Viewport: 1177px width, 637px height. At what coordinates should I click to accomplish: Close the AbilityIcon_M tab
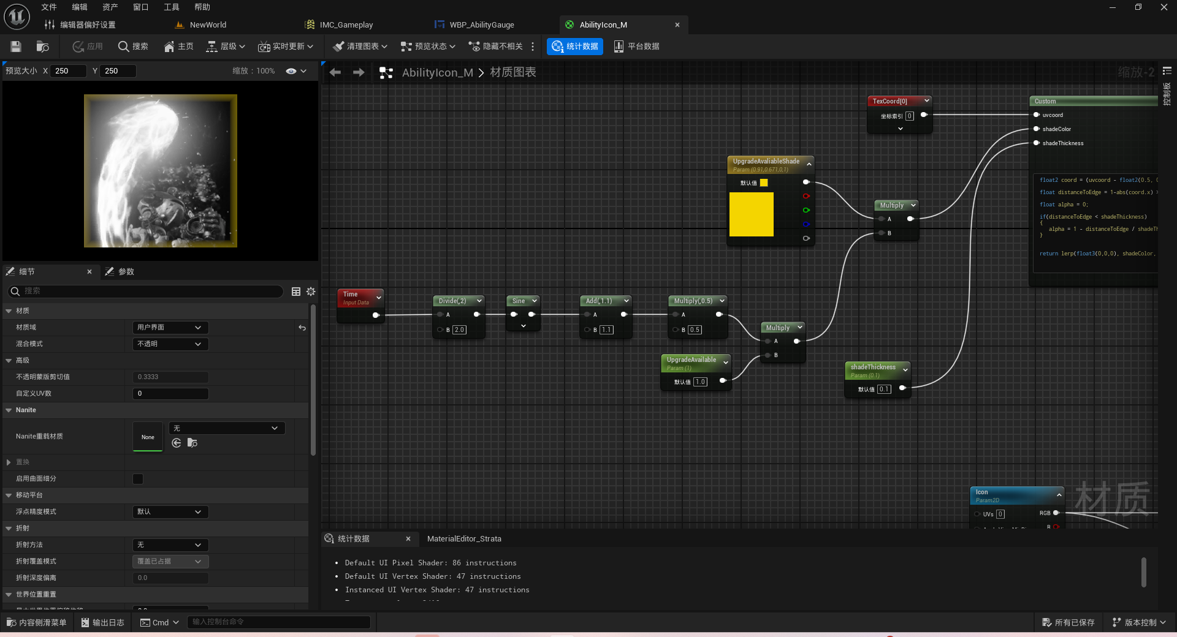pos(677,25)
